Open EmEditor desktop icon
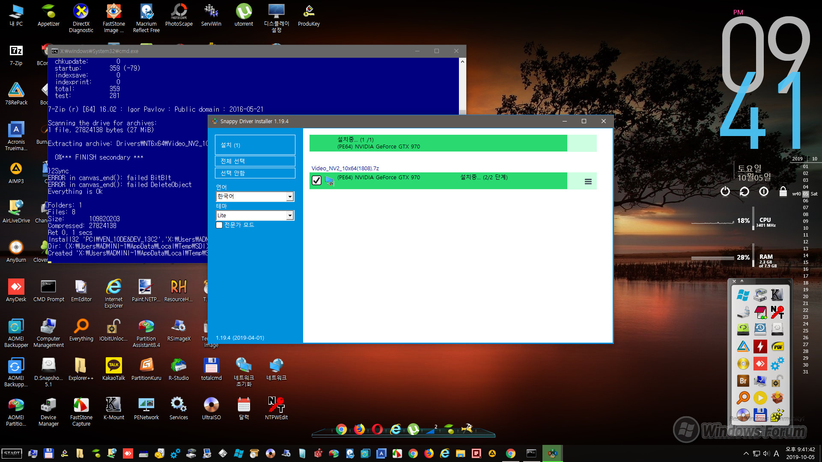This screenshot has height=462, width=822. tap(81, 291)
